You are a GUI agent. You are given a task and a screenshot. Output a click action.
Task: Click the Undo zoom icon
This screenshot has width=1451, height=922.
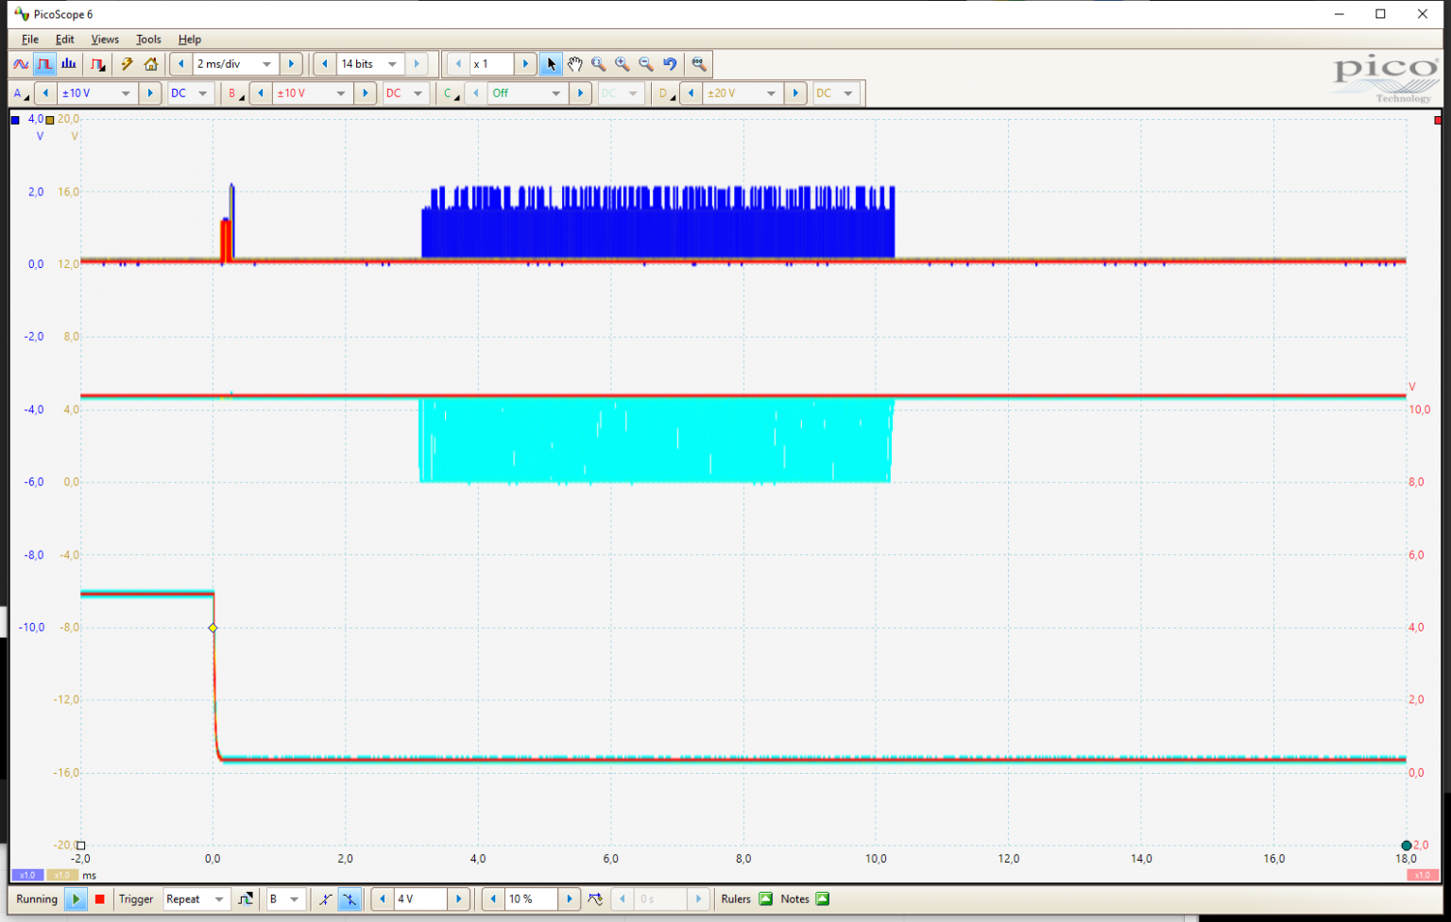click(x=670, y=63)
